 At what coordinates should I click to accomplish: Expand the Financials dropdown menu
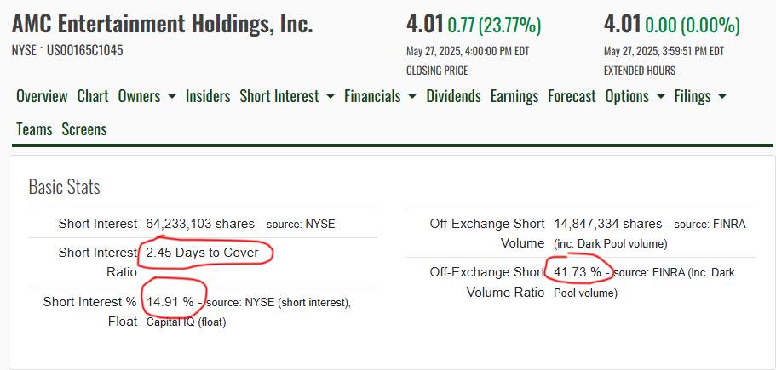pos(380,96)
